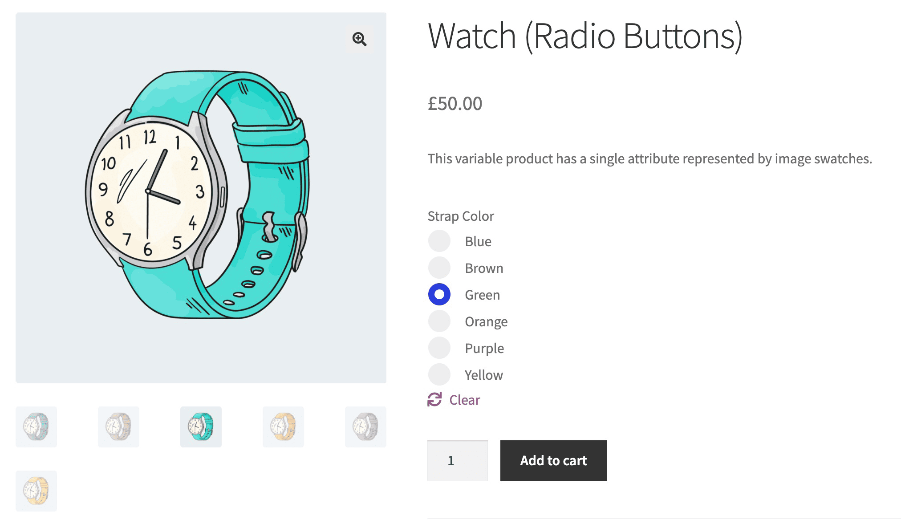Select the Blue strap color
Viewport: 901px width, 524px height.
[439, 241]
